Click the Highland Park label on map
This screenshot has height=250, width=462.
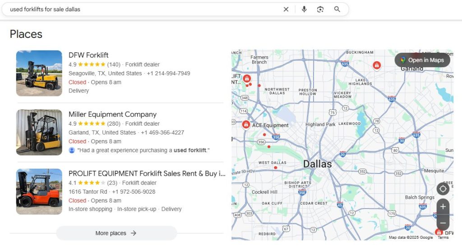[x=320, y=124]
